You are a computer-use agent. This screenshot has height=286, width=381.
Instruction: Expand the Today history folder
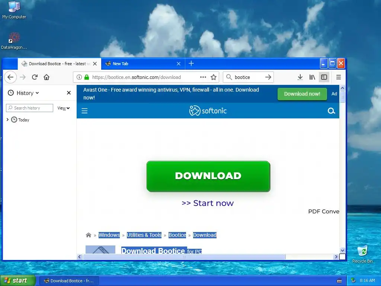pyautogui.click(x=7, y=120)
